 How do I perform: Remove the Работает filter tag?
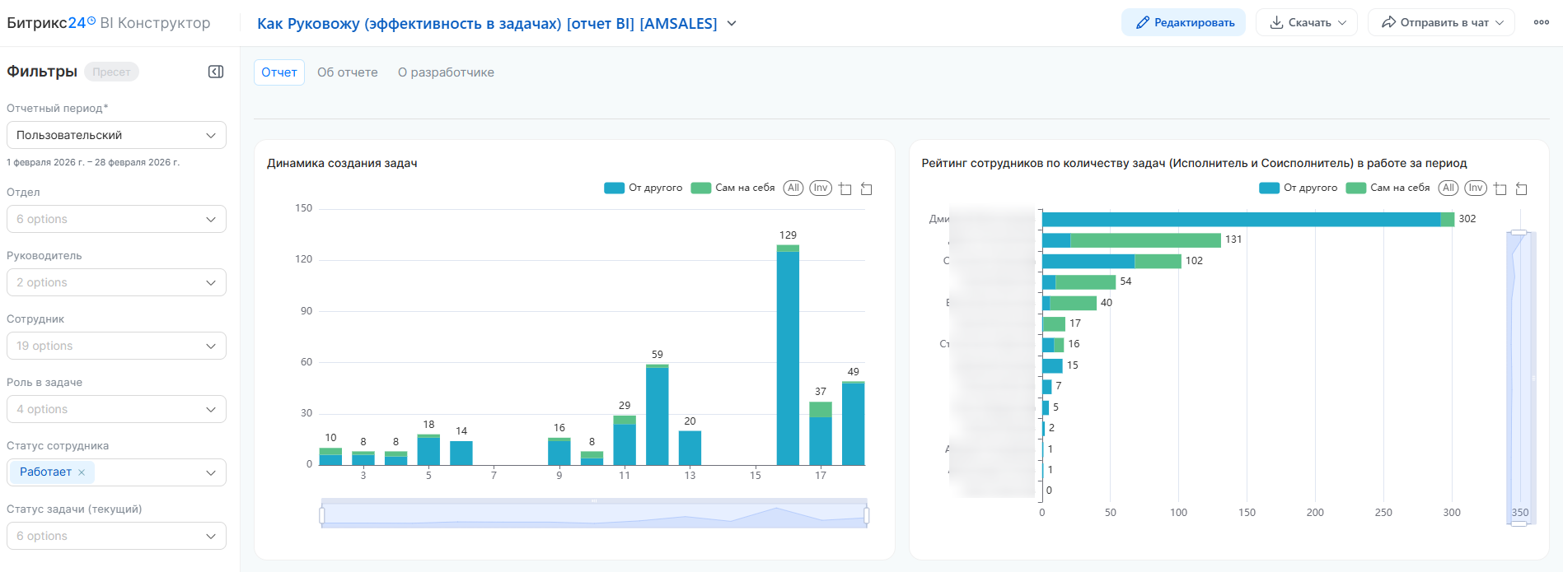click(x=82, y=472)
